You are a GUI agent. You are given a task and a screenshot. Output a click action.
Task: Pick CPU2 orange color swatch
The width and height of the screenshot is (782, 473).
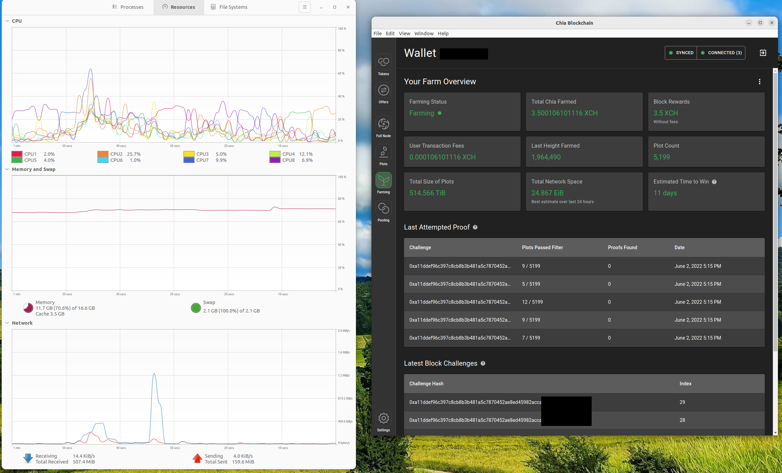(103, 154)
